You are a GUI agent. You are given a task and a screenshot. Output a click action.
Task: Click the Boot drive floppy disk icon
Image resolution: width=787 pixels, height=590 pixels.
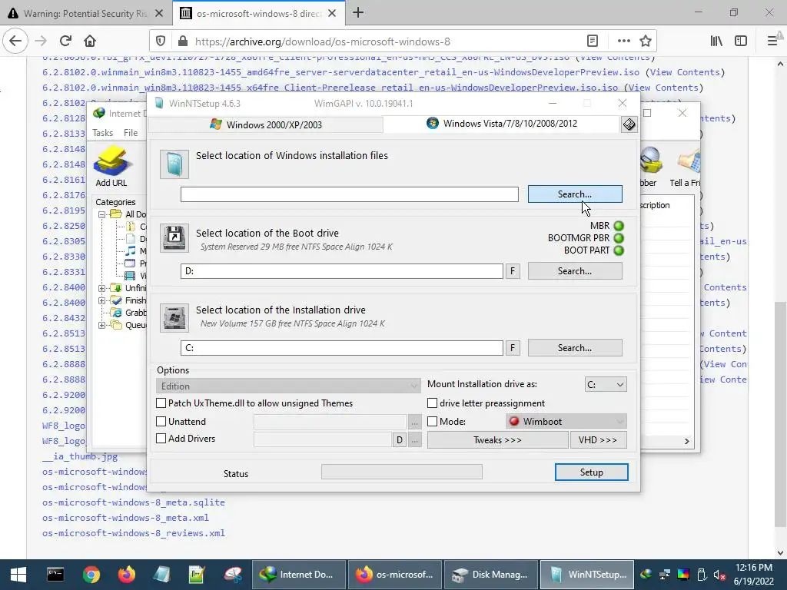174,238
